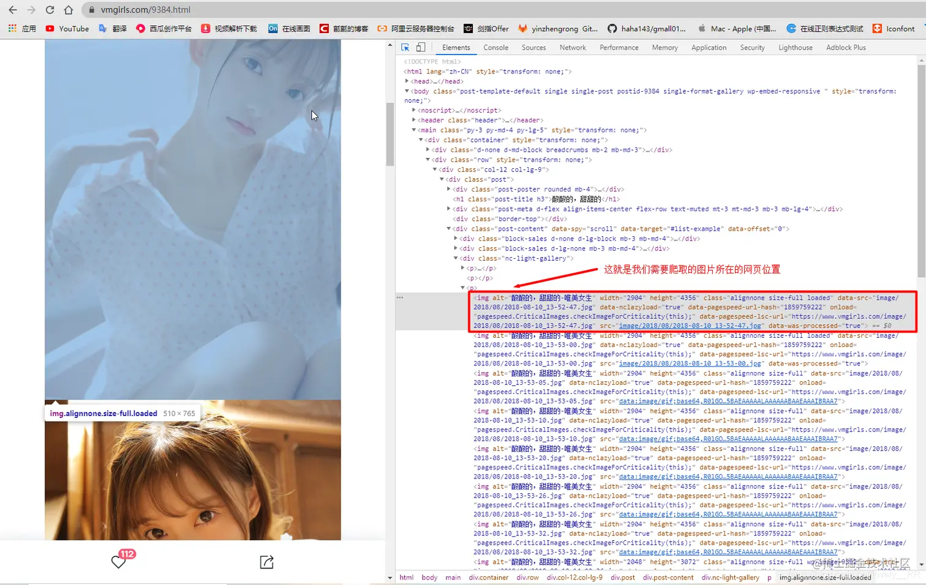Switch to the Adblock Plus tab

point(846,47)
